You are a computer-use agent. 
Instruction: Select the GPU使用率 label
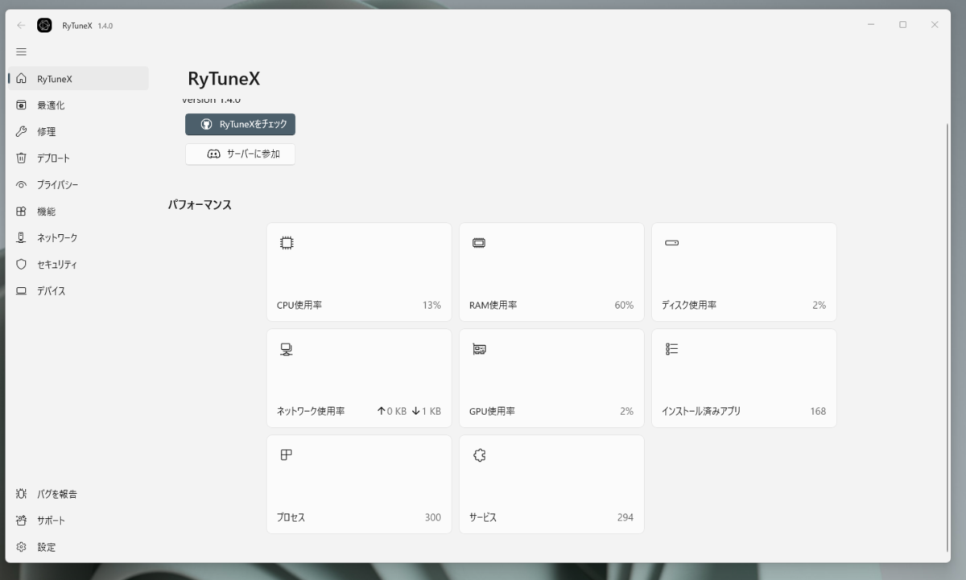pyautogui.click(x=492, y=411)
